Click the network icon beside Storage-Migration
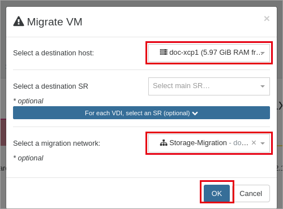283x209 pixels. (164, 143)
